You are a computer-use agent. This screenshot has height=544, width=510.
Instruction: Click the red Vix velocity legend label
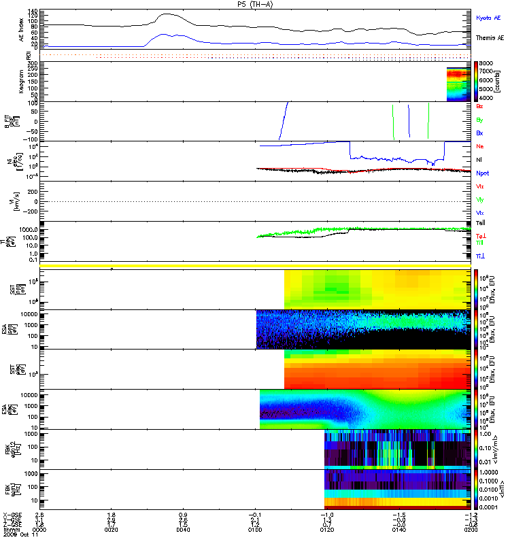(x=480, y=186)
